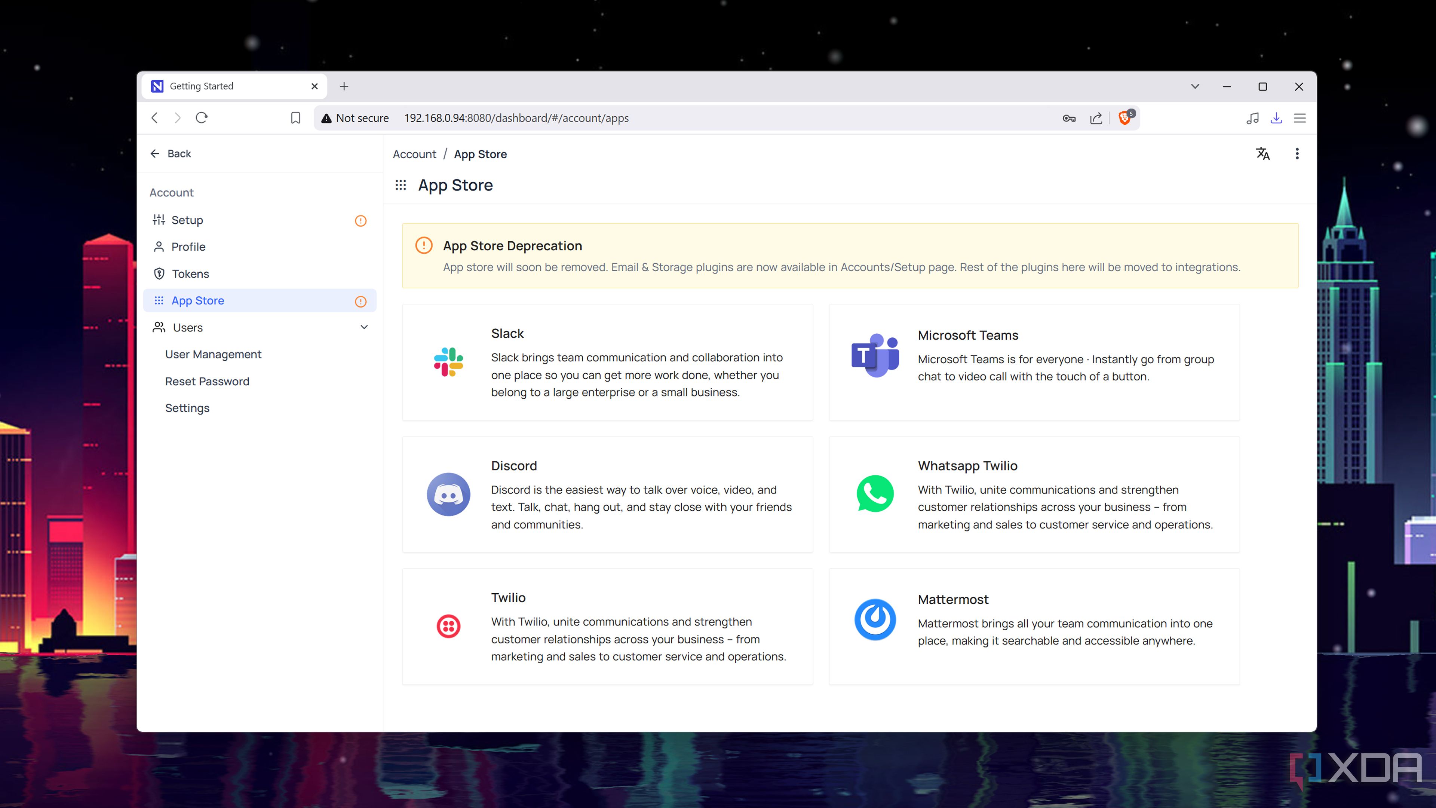Click the Microsoft Teams logo icon
The image size is (1436, 808).
pos(875,355)
